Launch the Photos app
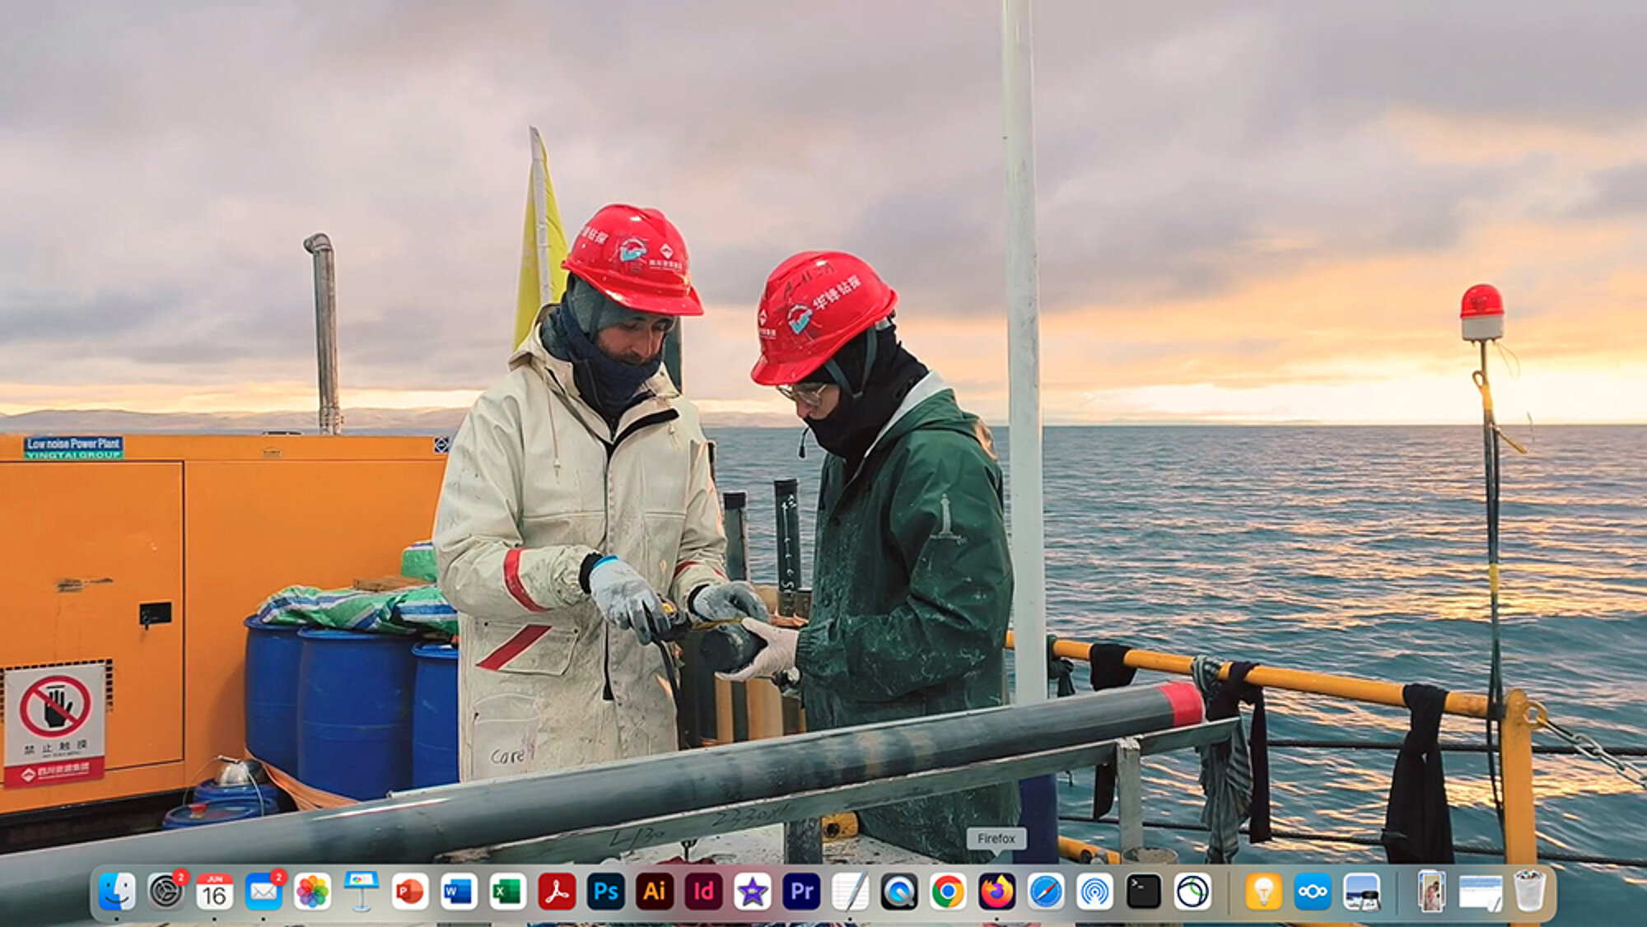Image resolution: width=1647 pixels, height=927 pixels. 312,892
